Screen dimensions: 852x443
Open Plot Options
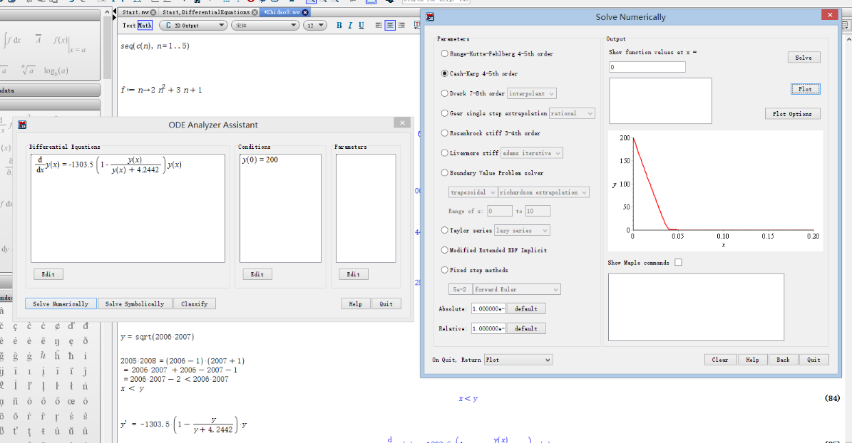(x=792, y=114)
